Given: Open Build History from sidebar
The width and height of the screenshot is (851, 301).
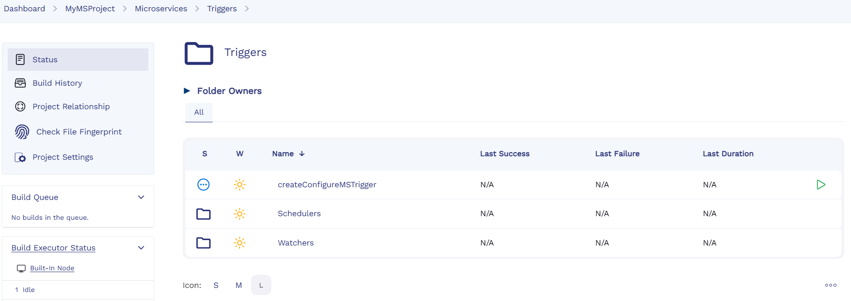Looking at the screenshot, I should (x=57, y=83).
